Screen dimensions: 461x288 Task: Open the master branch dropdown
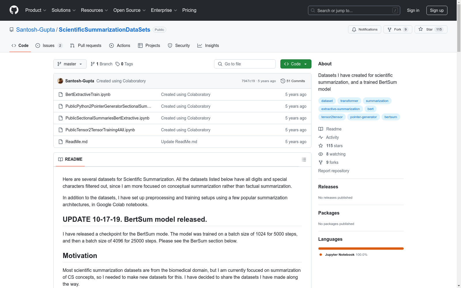[70, 64]
